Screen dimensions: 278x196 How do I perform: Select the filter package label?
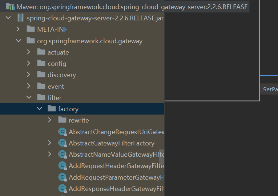55,98
